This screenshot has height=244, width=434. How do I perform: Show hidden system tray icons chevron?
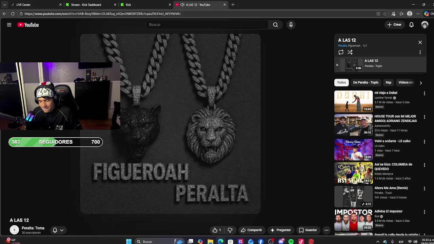[x=378, y=242]
